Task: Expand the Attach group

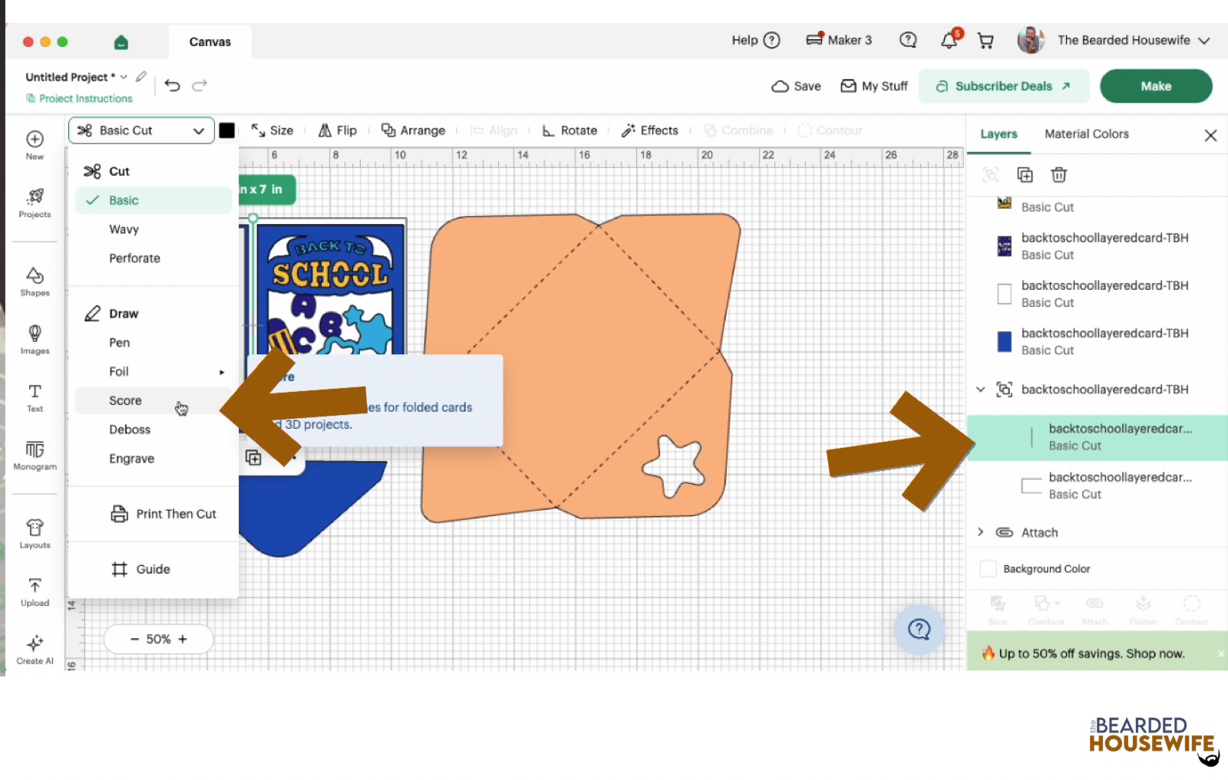Action: (x=980, y=532)
